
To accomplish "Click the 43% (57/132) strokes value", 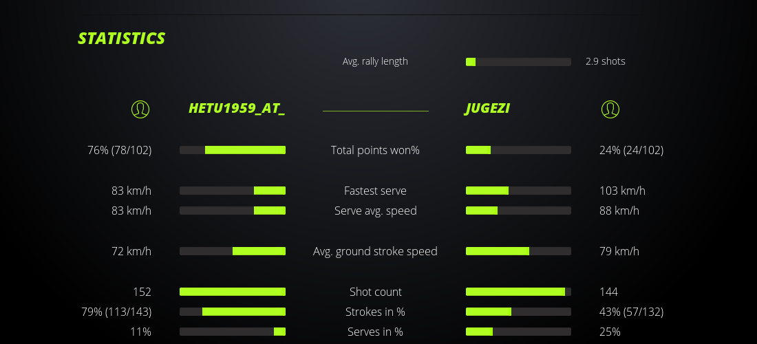I will tap(631, 312).
